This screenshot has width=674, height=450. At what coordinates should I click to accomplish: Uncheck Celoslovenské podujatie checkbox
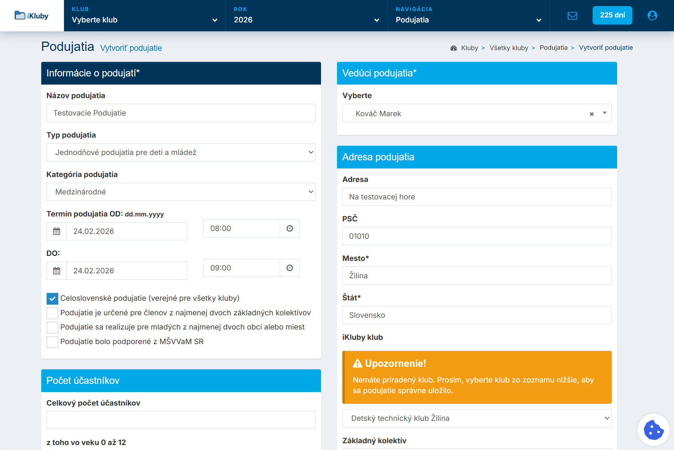pyautogui.click(x=52, y=299)
